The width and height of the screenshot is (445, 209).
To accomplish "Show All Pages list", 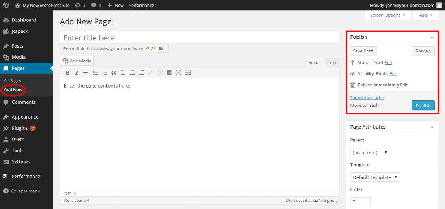I will click(12, 80).
